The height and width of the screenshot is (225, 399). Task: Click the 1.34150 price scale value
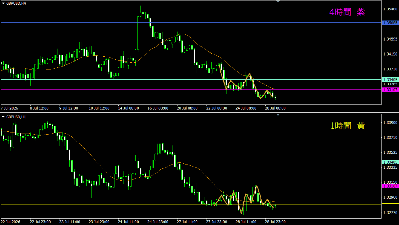coord(390,54)
